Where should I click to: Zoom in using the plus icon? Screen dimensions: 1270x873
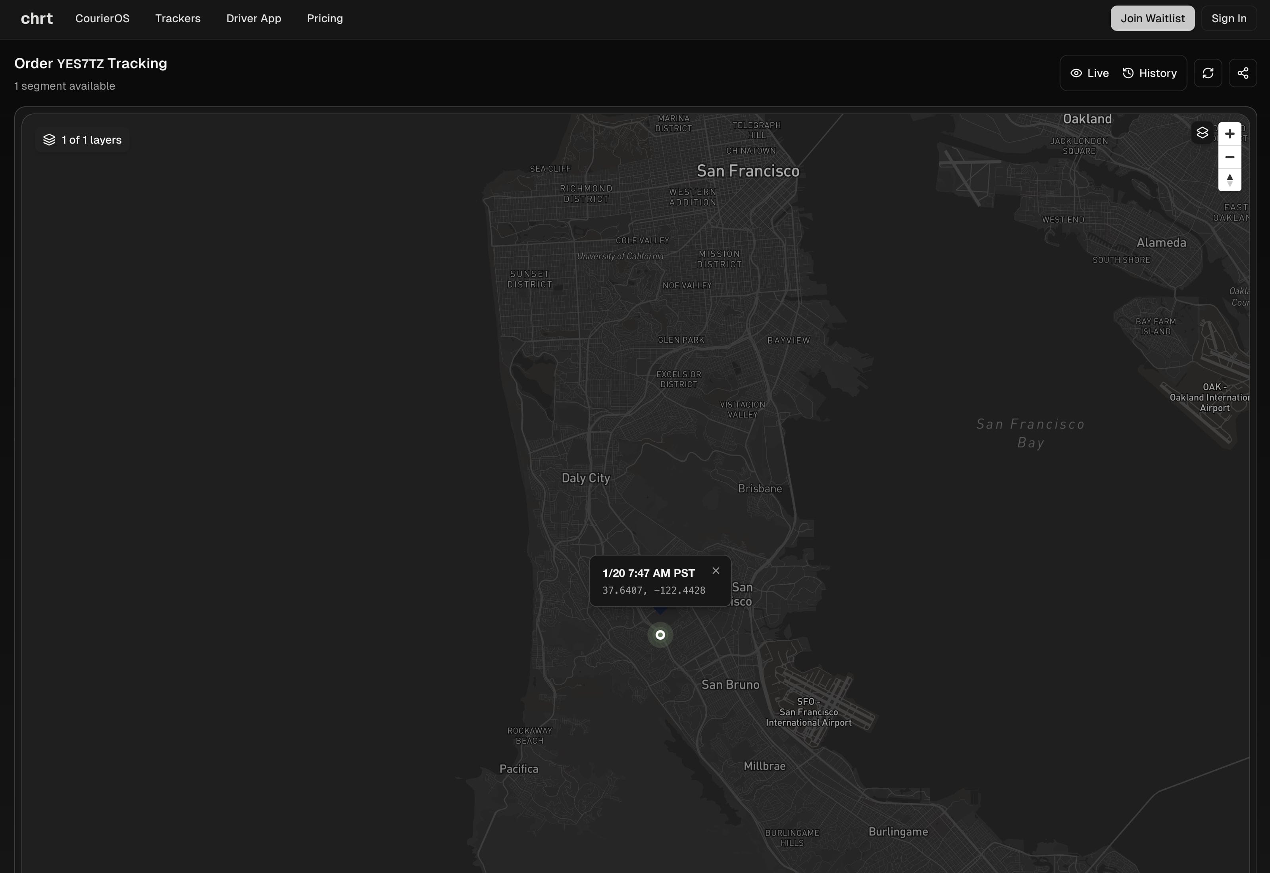(1230, 133)
